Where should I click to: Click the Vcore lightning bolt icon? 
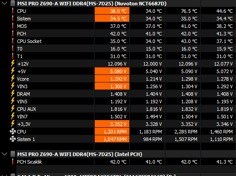coord(13,78)
